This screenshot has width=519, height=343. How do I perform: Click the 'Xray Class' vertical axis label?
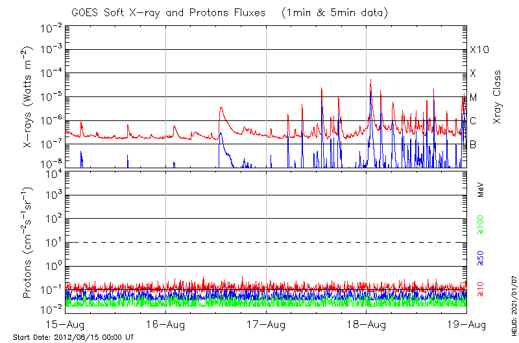tap(498, 97)
